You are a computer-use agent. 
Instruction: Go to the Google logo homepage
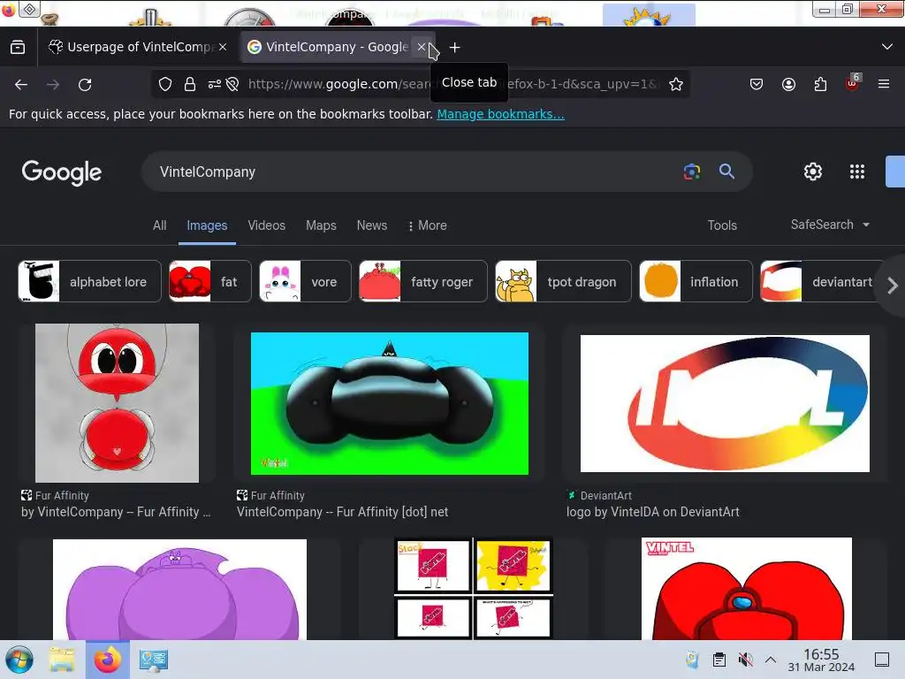(62, 172)
